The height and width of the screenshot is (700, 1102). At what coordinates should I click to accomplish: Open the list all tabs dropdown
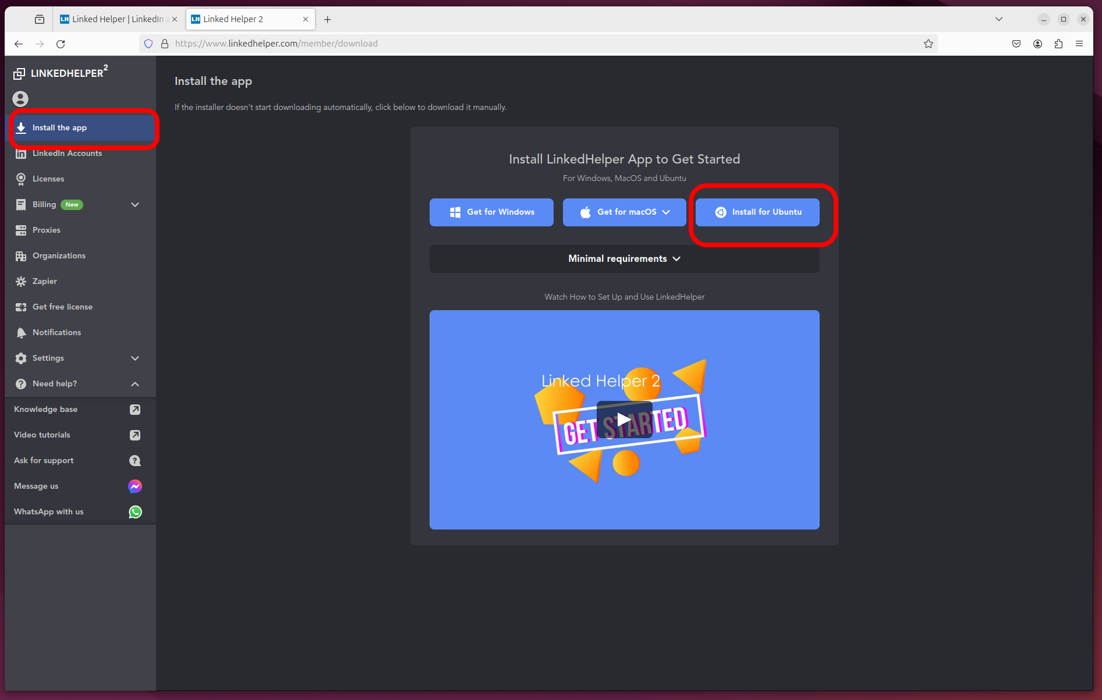click(x=999, y=19)
